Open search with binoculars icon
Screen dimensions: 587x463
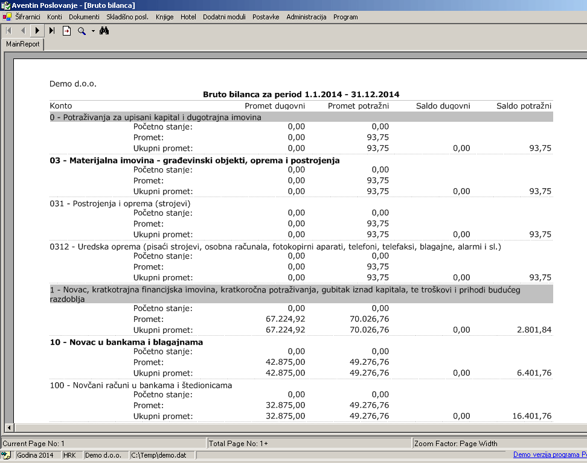104,30
